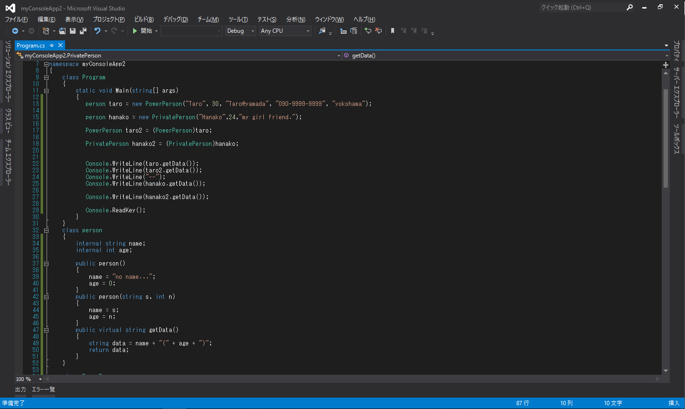
Task: Open the エラー一覧 error list tab
Action: [x=43, y=390]
